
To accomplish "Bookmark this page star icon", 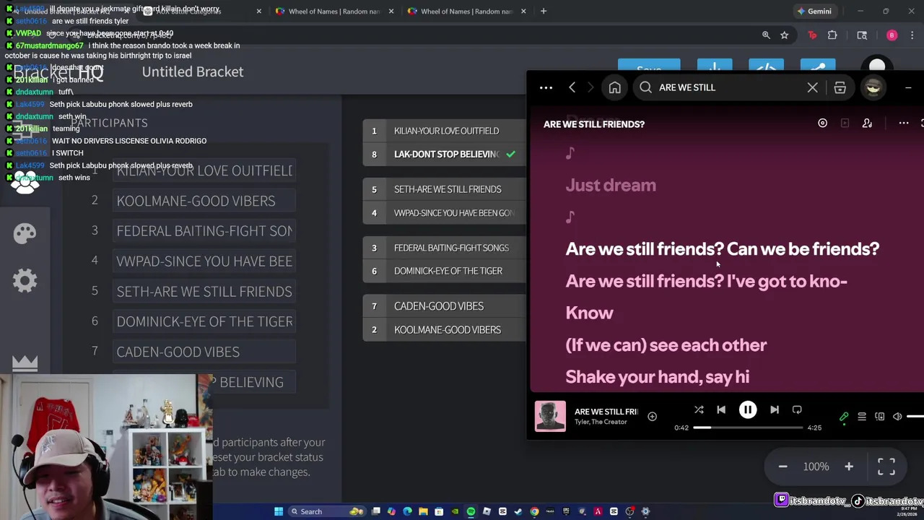I will pos(784,35).
